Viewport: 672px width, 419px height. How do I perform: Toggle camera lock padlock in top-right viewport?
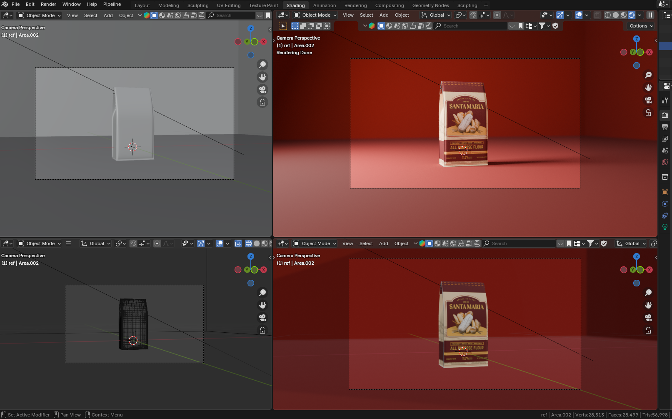[648, 113]
